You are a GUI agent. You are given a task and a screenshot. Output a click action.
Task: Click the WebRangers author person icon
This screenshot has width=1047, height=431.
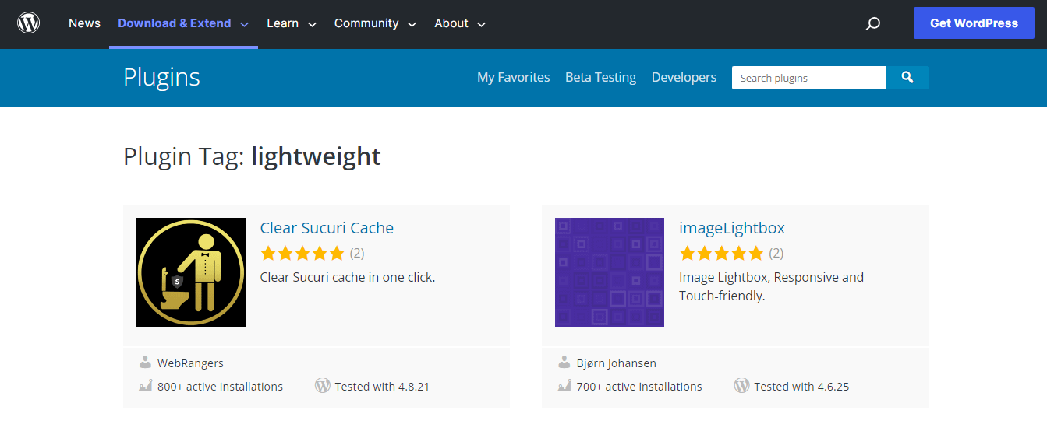click(145, 363)
